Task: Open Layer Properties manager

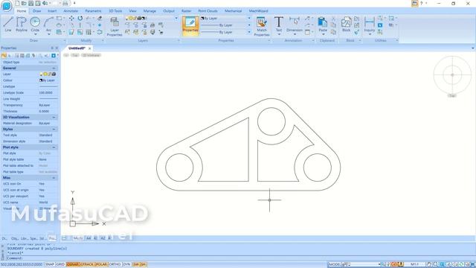Action: point(115,27)
